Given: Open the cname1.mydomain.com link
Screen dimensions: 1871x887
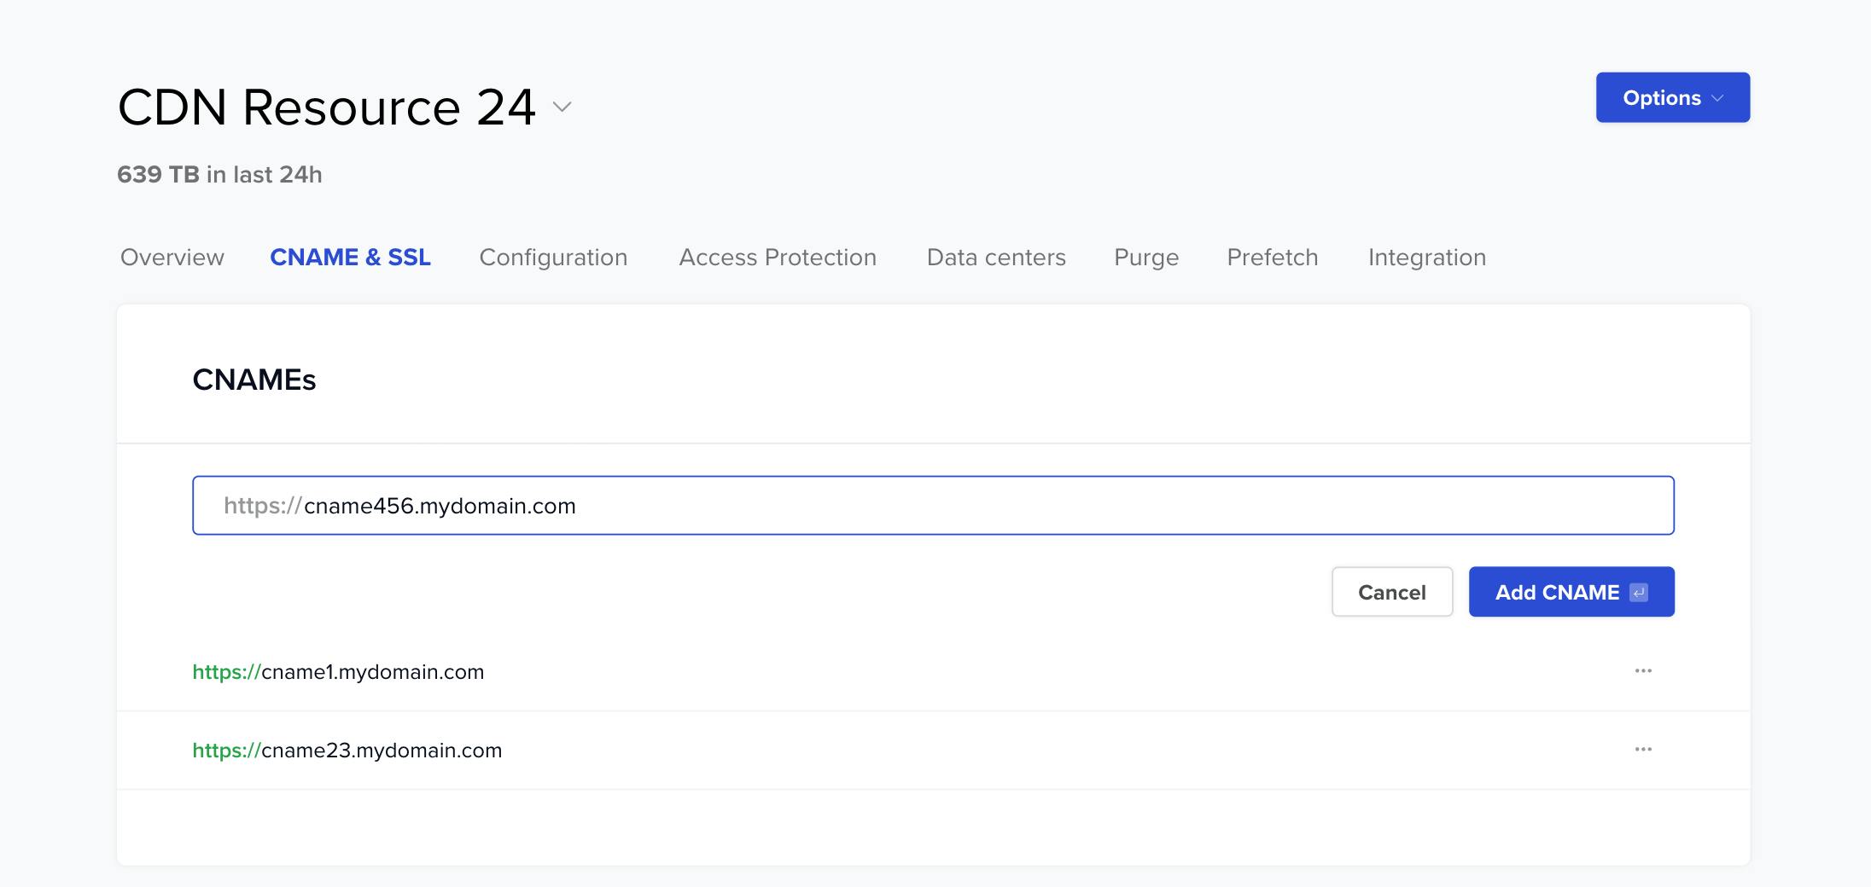Looking at the screenshot, I should pyautogui.click(x=338, y=672).
